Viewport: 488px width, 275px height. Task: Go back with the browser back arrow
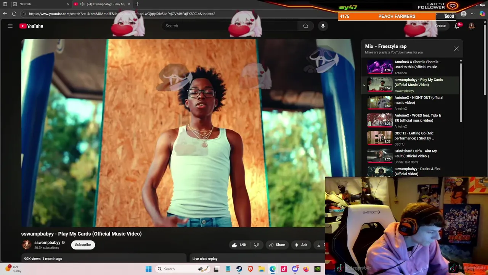[x=5, y=14]
